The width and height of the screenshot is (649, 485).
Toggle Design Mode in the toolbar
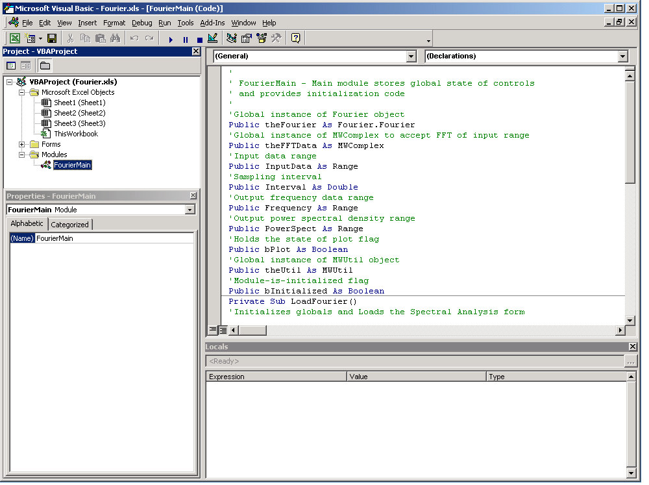coord(213,38)
